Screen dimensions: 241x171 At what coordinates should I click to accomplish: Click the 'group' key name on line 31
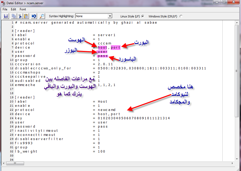click(x=21, y=147)
